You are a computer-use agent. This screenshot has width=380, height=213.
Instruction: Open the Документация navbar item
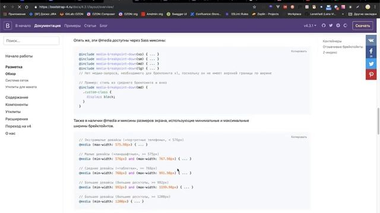pos(47,25)
